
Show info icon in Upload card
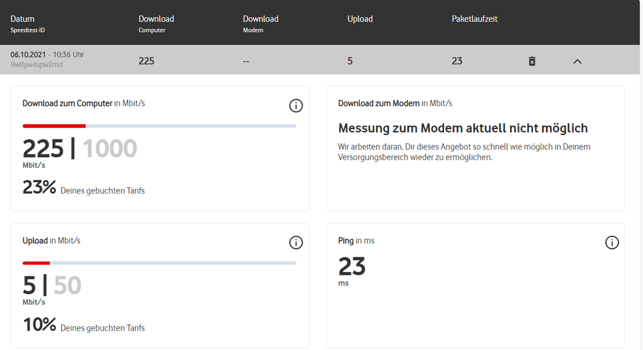pyautogui.click(x=296, y=243)
